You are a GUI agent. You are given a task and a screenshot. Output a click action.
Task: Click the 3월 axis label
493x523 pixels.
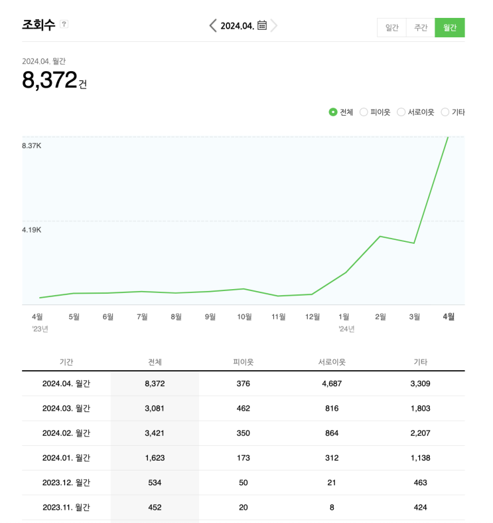point(415,316)
